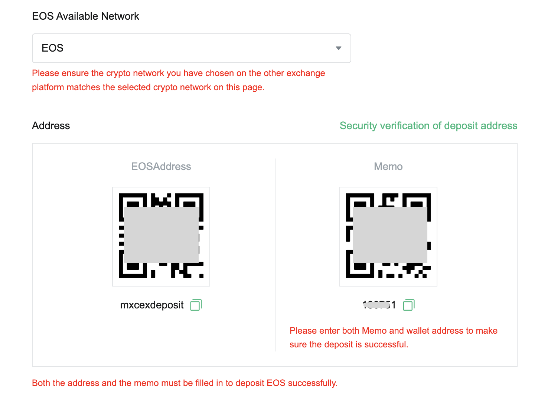Click the selected EOS value text
This screenshot has height=409, width=551.
(52, 48)
